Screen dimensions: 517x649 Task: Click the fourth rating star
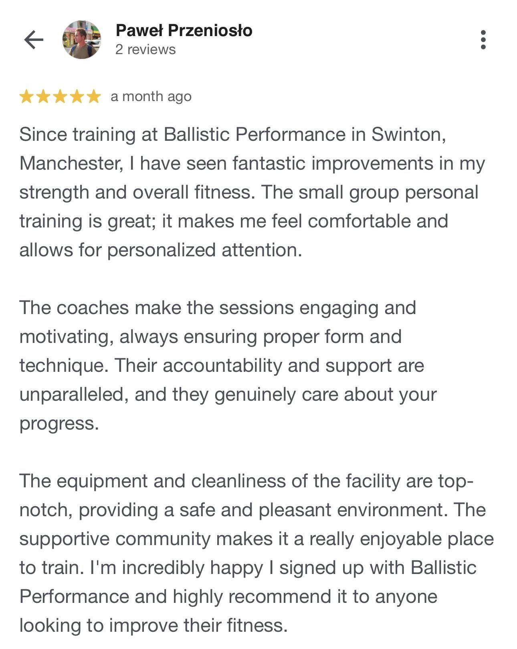click(x=77, y=97)
